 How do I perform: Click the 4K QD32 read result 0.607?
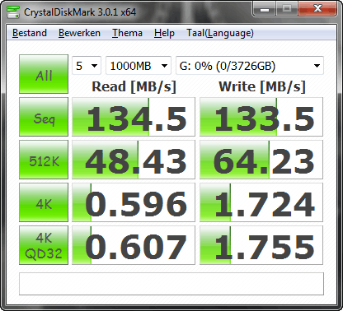pyautogui.click(x=134, y=245)
